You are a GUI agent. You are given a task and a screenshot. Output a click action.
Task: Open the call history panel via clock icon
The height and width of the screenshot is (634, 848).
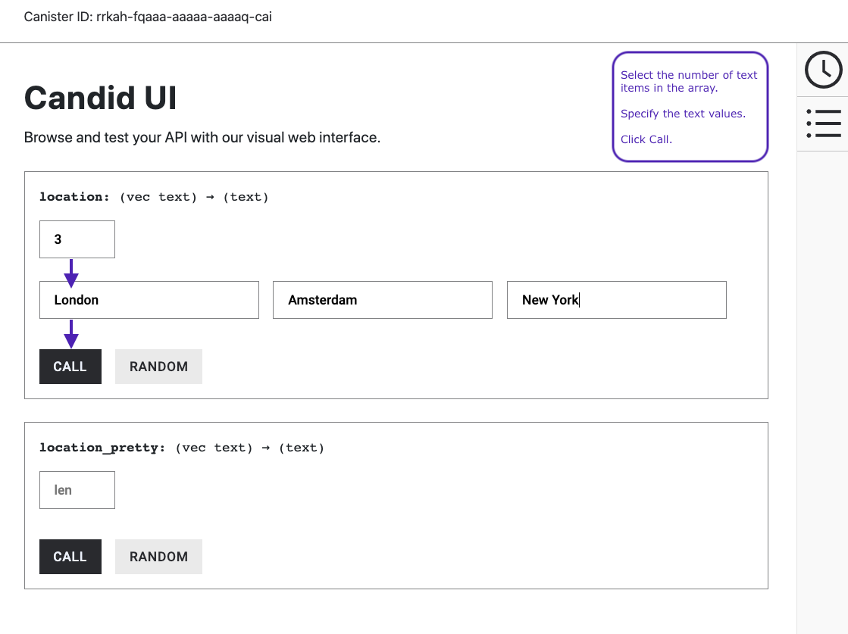[823, 69]
